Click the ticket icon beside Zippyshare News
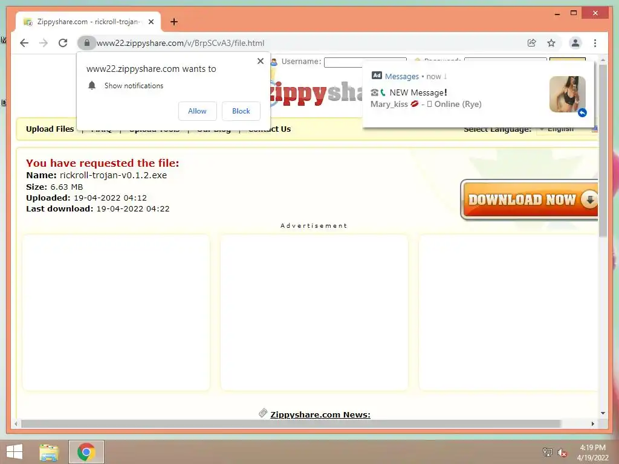Image resolution: width=619 pixels, height=464 pixels. (263, 413)
